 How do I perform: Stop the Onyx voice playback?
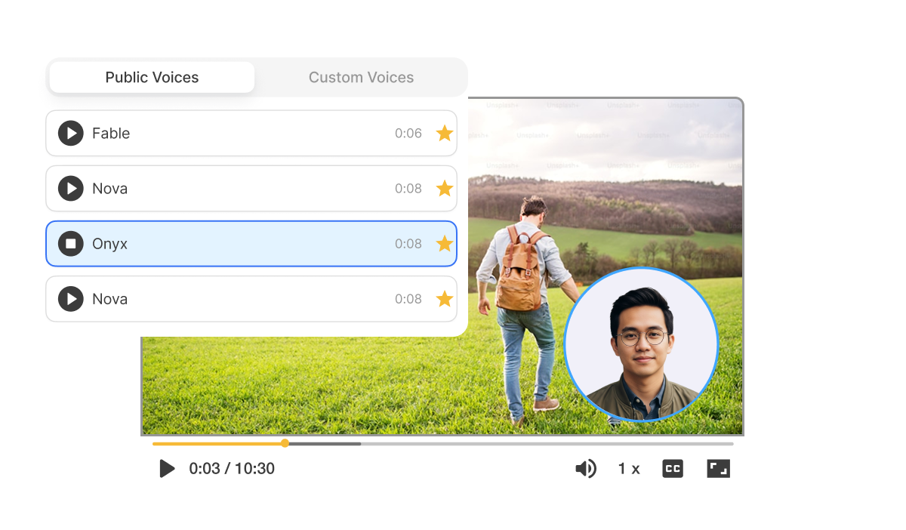70,243
